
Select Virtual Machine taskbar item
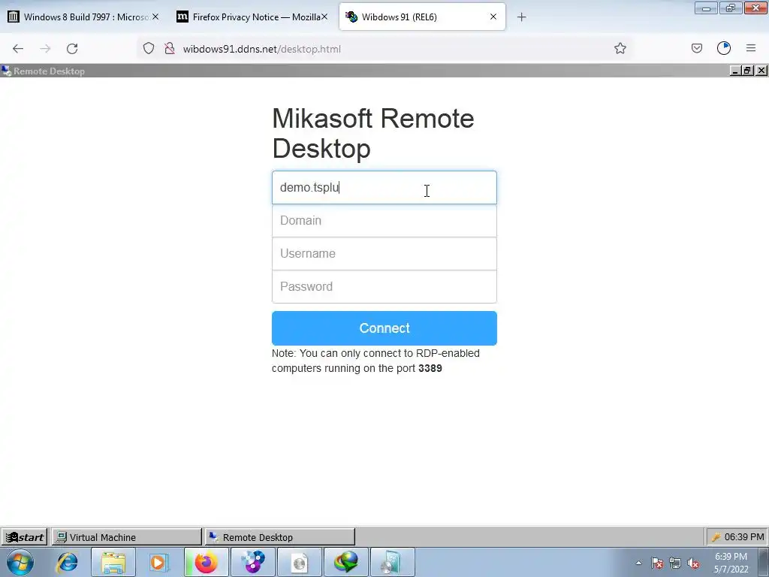click(126, 537)
